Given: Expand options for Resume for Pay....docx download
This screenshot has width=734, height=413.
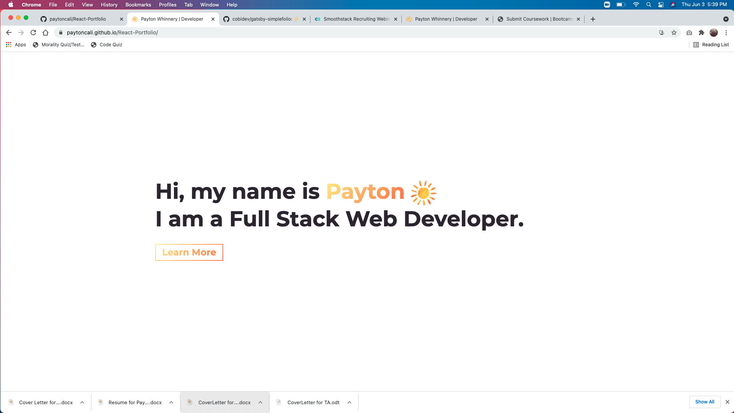Looking at the screenshot, I should click(x=171, y=402).
